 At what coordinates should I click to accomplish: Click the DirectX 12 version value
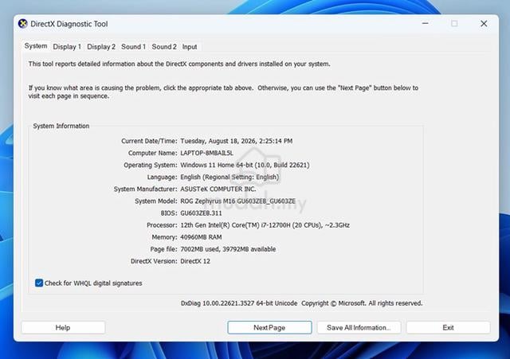(195, 261)
